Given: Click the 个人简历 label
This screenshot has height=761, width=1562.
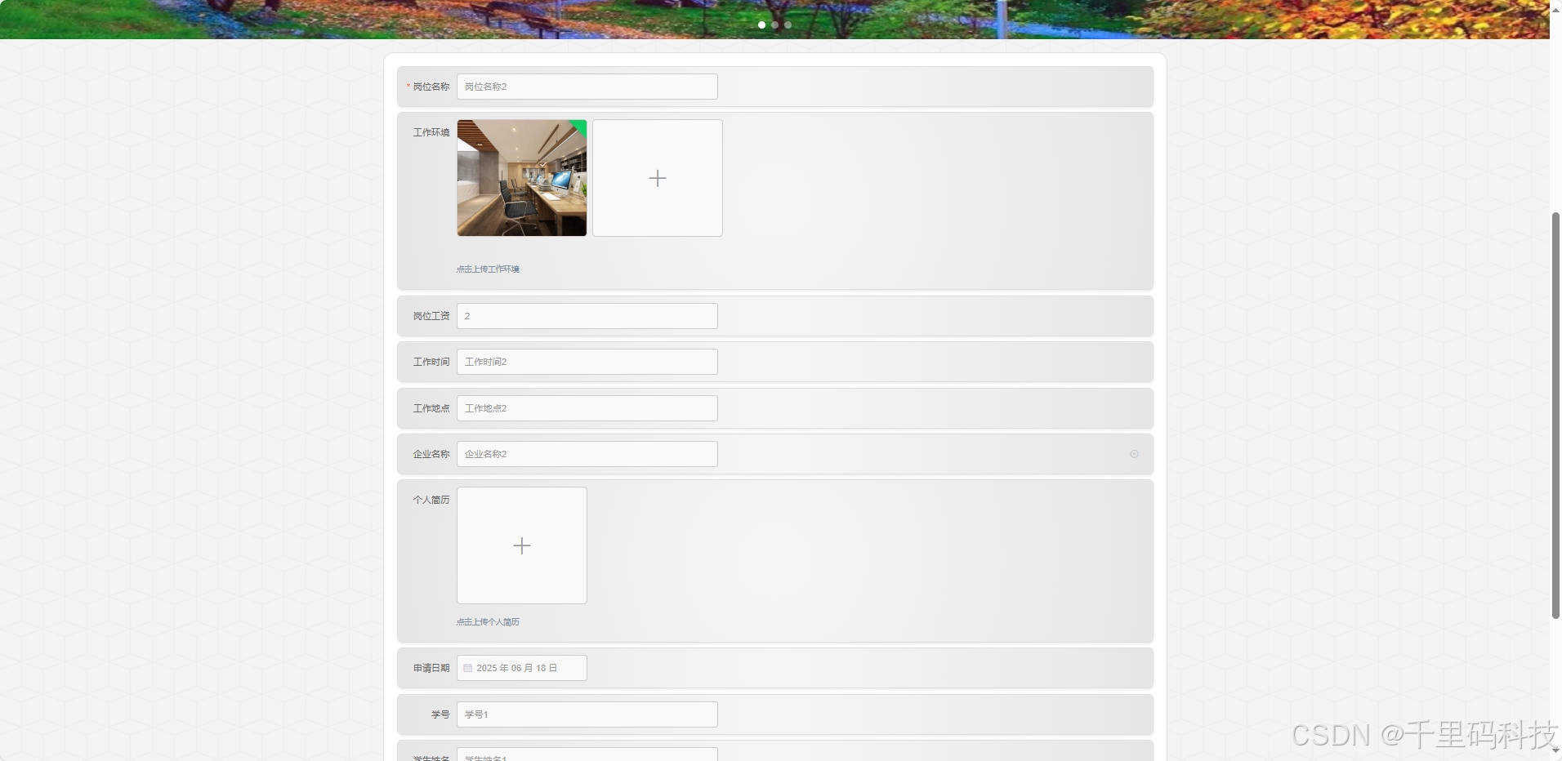Looking at the screenshot, I should 431,500.
